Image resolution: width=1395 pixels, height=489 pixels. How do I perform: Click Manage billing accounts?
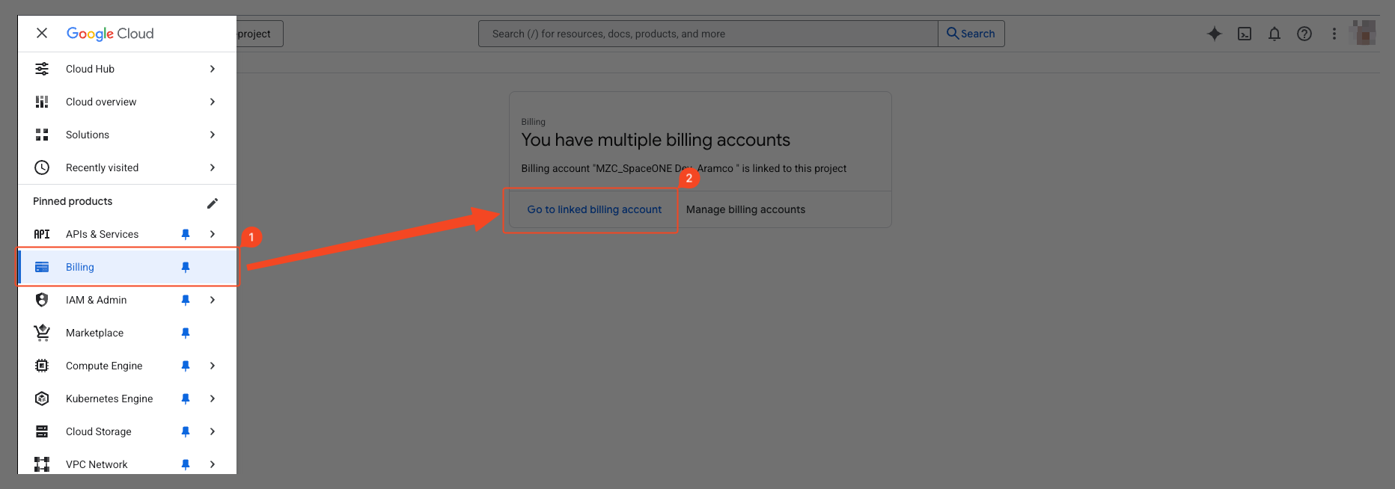point(745,209)
